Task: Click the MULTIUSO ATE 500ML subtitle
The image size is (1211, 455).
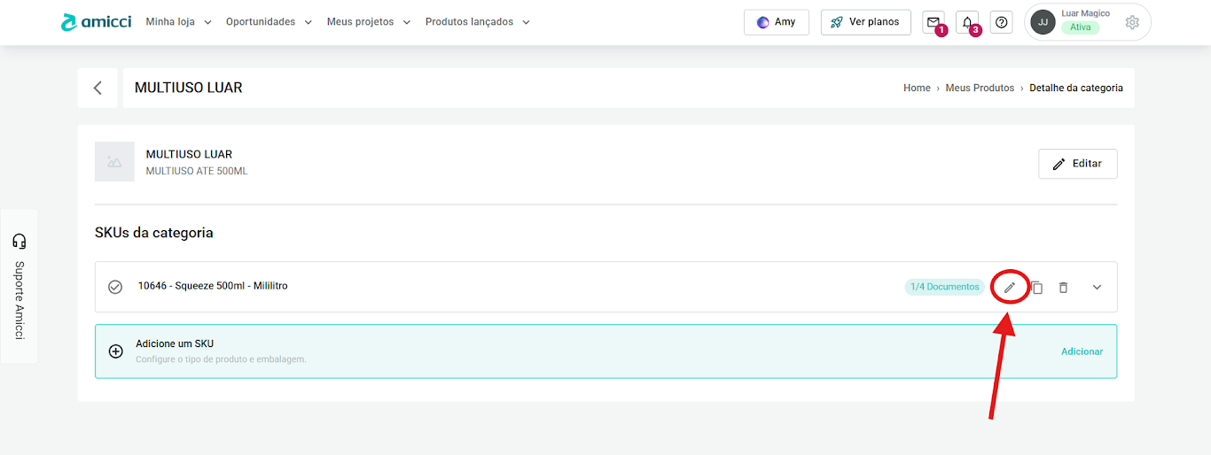Action: 197,171
